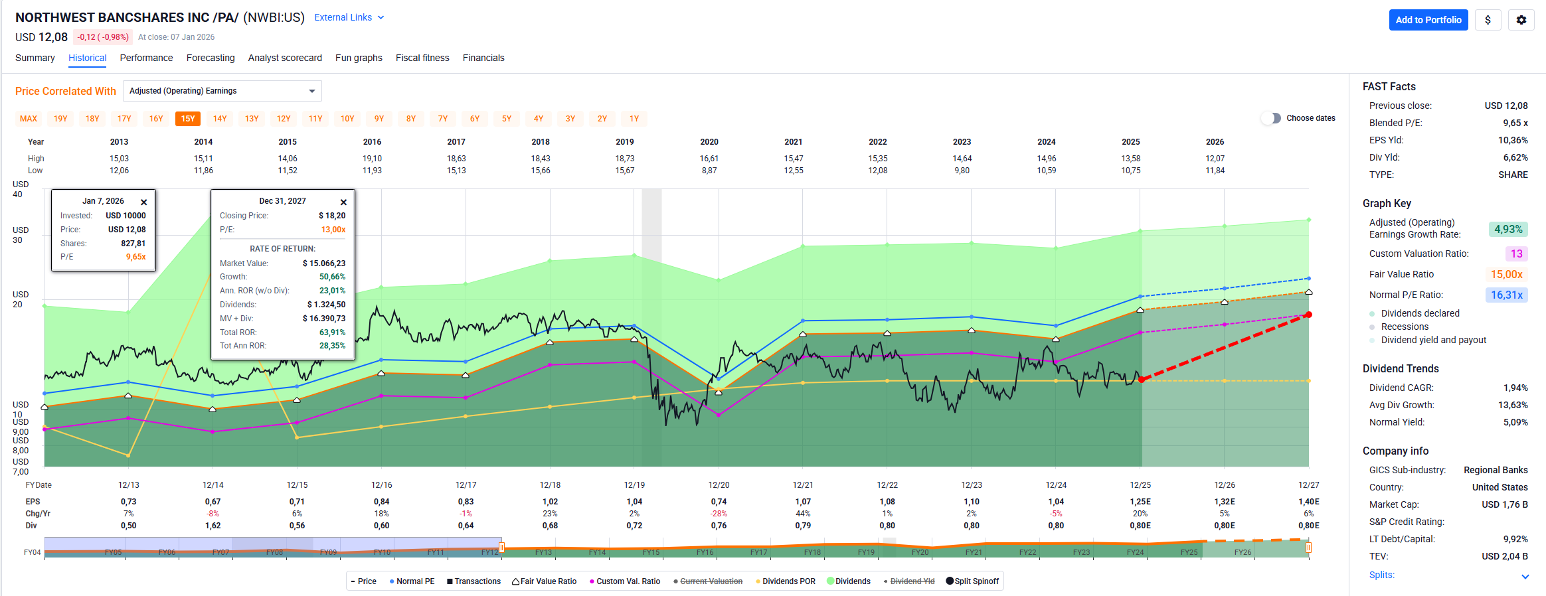The image size is (1546, 596).
Task: Click the Fair Value Ratio triangle legend icon
Action: tap(515, 581)
